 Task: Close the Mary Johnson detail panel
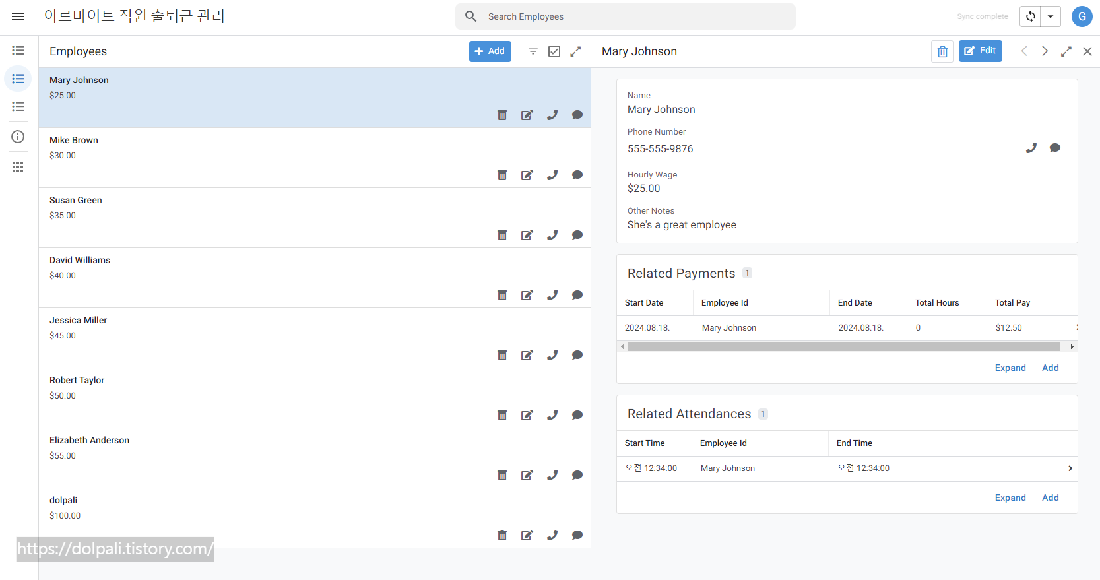click(x=1087, y=51)
